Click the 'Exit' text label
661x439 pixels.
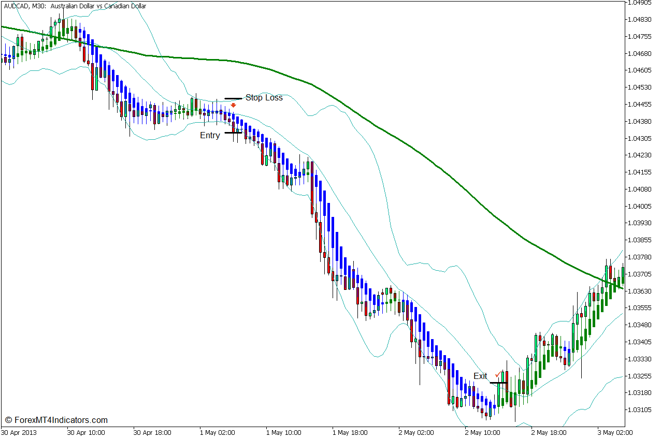pyautogui.click(x=481, y=376)
